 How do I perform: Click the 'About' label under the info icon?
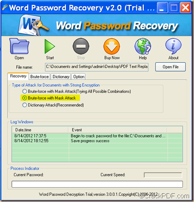pos(174,58)
